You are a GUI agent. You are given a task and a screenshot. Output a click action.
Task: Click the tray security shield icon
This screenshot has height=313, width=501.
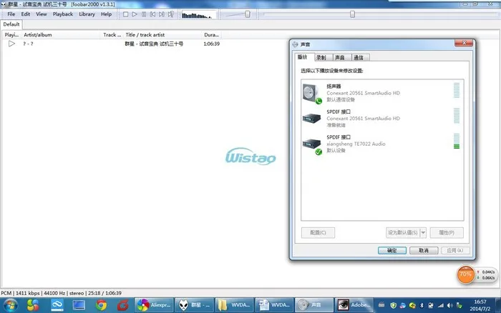[394, 305]
